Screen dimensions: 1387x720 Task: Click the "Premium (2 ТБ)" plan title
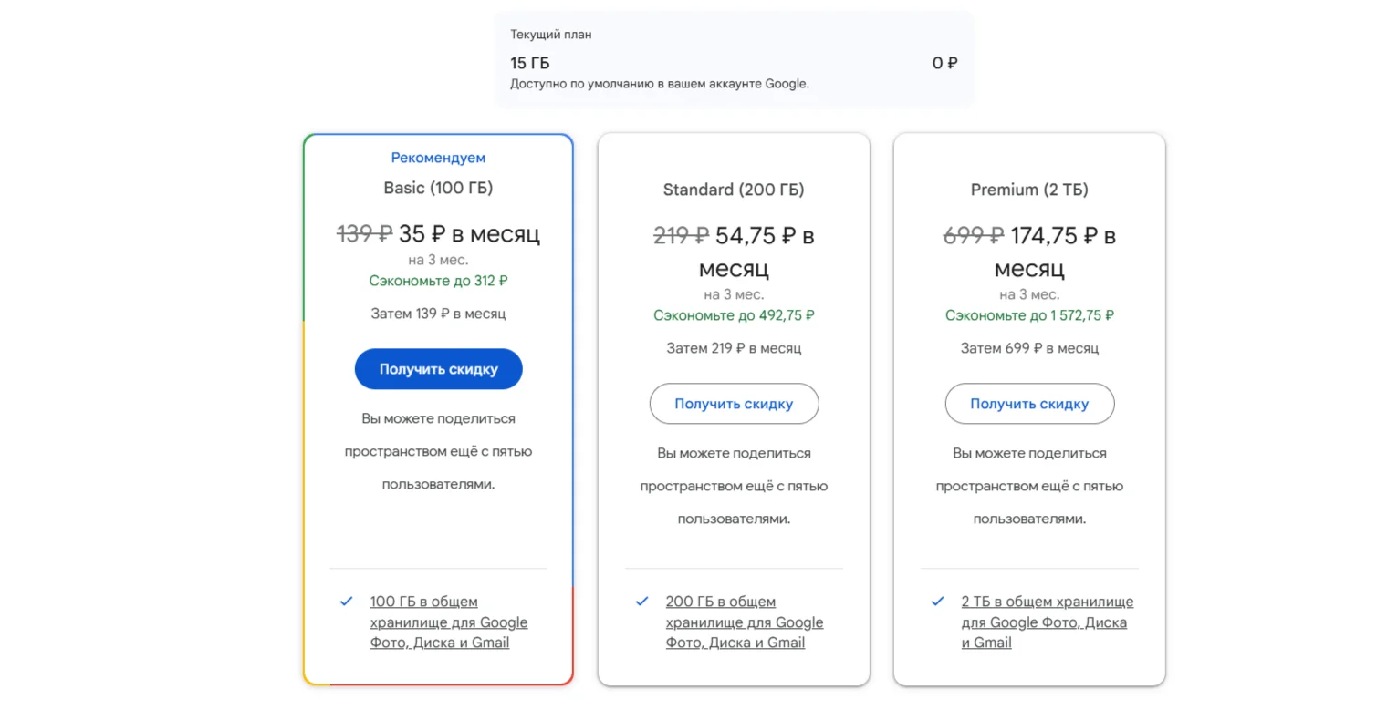click(1029, 190)
